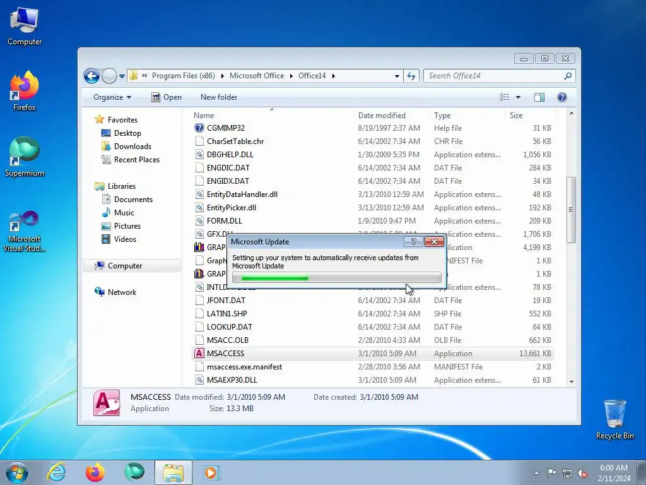Image resolution: width=646 pixels, height=485 pixels.
Task: Click Open in the toolbar
Action: point(167,97)
